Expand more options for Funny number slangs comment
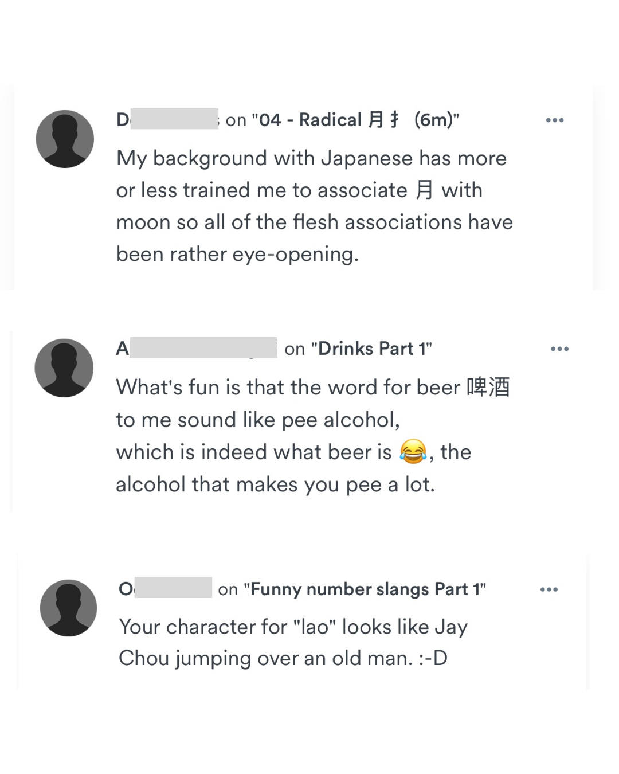The image size is (619, 774). pyautogui.click(x=549, y=589)
